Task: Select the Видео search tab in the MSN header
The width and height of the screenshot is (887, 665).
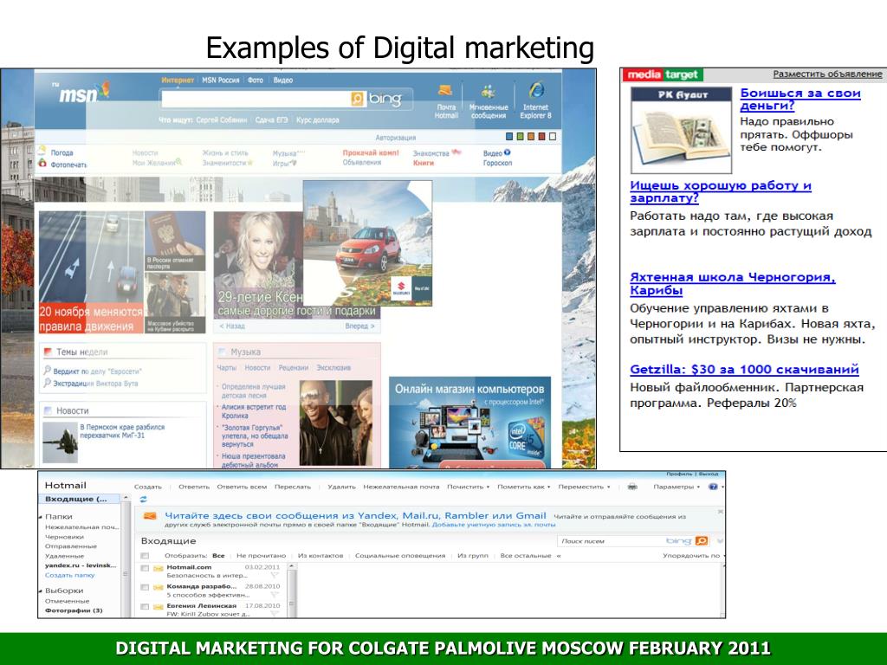Action: 283,81
